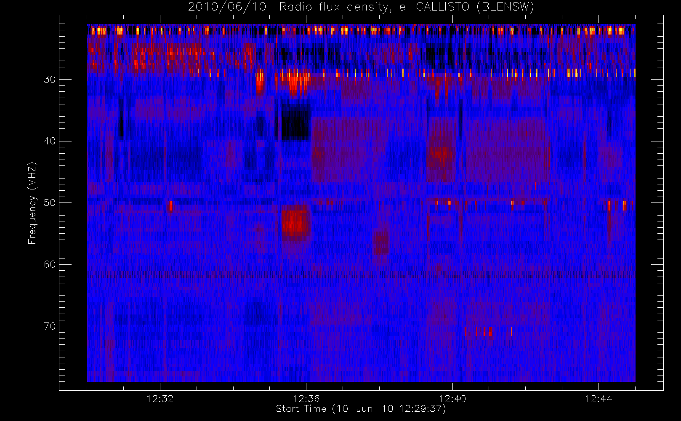Click the 'Start Time (10-Jun-10 12:29:37)' label
681x421 pixels.
[x=361, y=409]
